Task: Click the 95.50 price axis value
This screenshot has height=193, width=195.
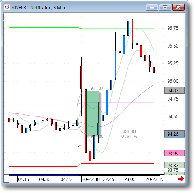Action: coord(173,46)
